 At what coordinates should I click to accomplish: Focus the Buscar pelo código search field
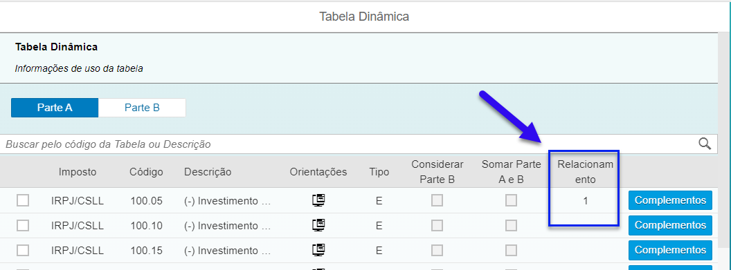pos(350,144)
